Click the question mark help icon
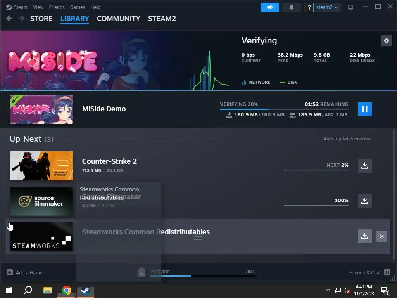The height and width of the screenshot is (298, 397). coord(309,7)
